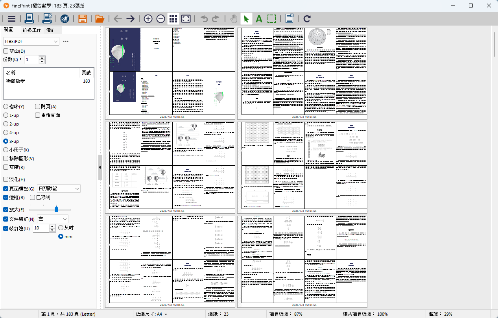This screenshot has height=318, width=498.
Task: Select the 英吋 unit radio button
Action: pyautogui.click(x=61, y=228)
